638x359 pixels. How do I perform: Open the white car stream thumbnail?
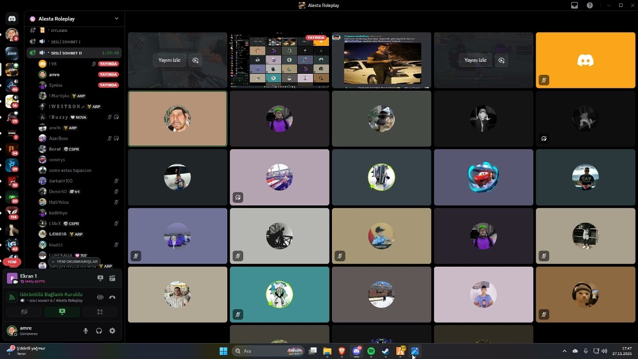click(x=381, y=60)
